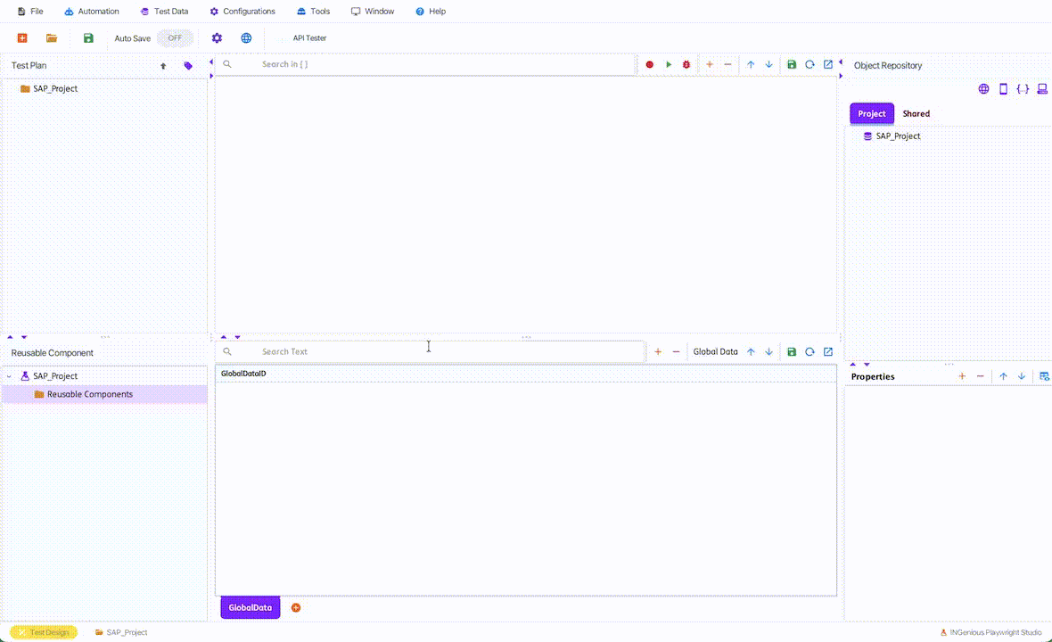Switch to the Shared repository tab
Image resolution: width=1052 pixels, height=642 pixels.
tap(916, 113)
